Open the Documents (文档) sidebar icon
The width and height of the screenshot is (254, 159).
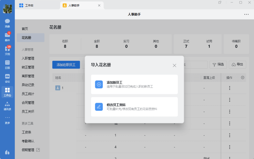(7, 50)
